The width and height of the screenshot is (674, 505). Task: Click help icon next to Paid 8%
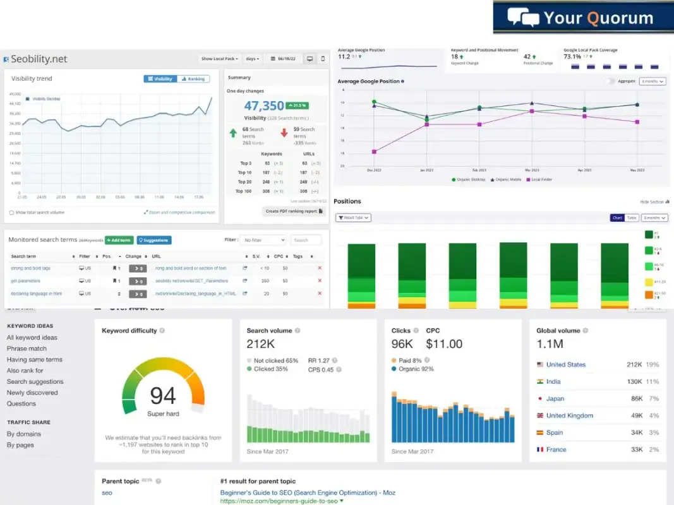[427, 360]
